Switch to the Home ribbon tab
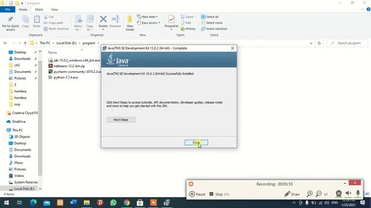This screenshot has width=371, height=208. point(23,9)
